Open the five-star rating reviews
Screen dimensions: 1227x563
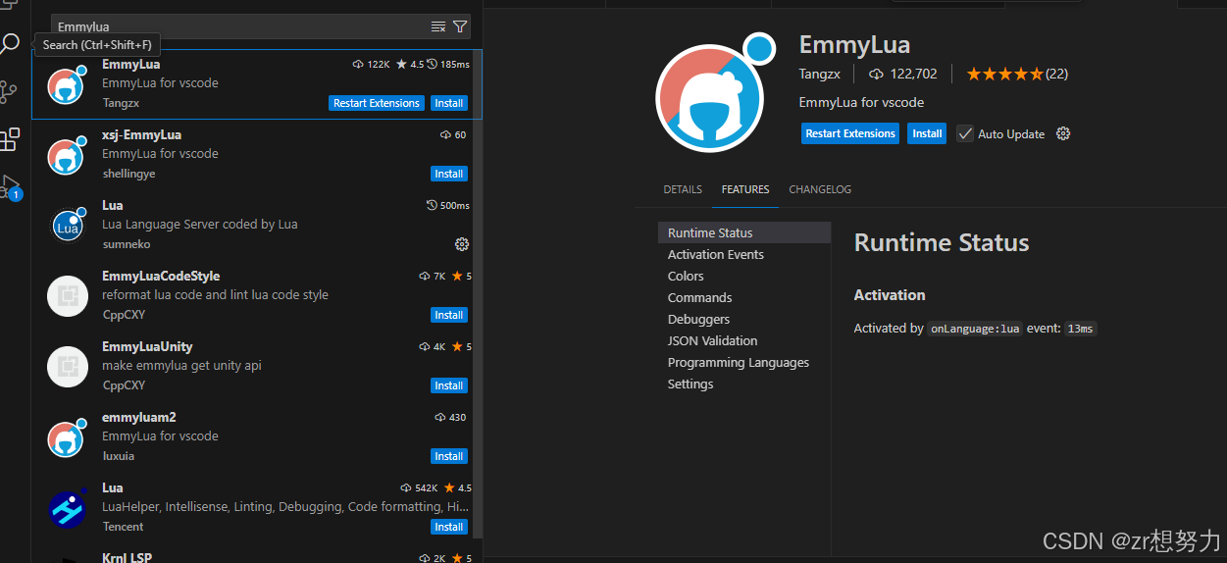[x=1017, y=74]
